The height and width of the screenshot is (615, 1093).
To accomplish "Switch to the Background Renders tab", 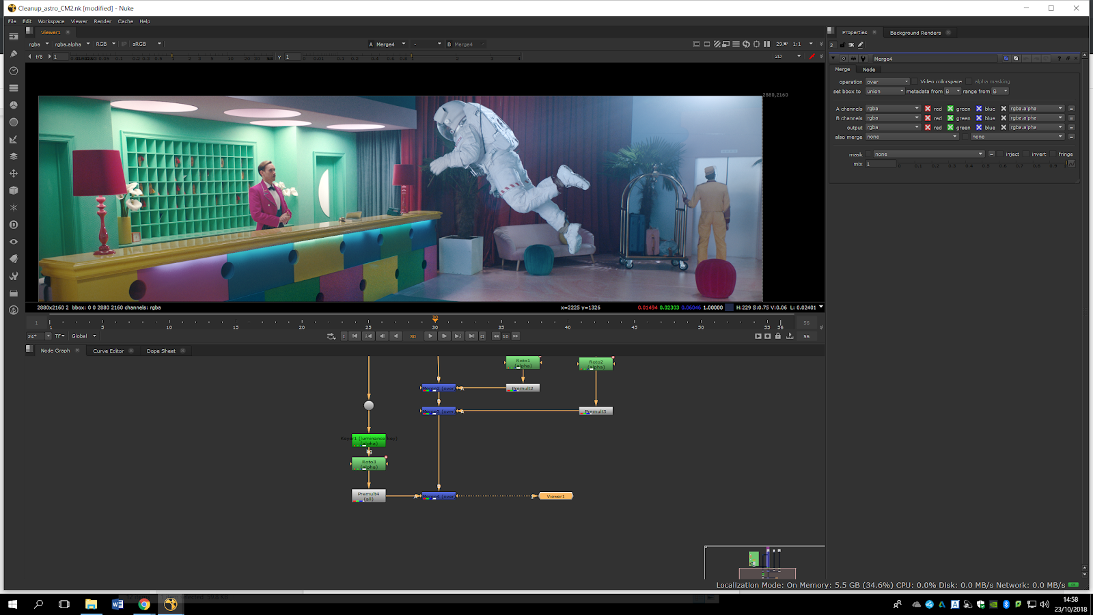I will [x=915, y=33].
